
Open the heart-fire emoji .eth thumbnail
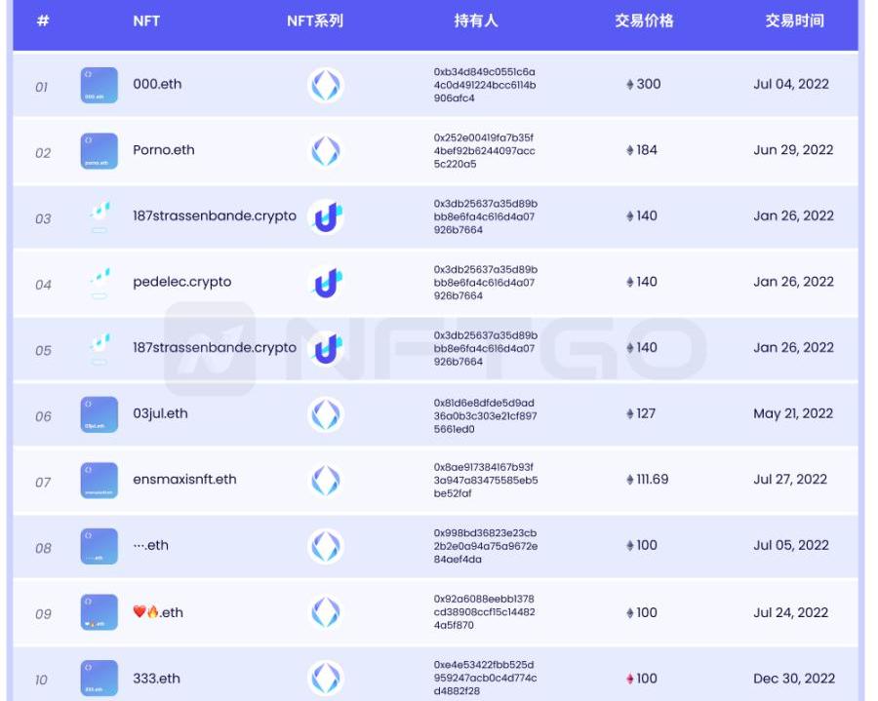[99, 612]
